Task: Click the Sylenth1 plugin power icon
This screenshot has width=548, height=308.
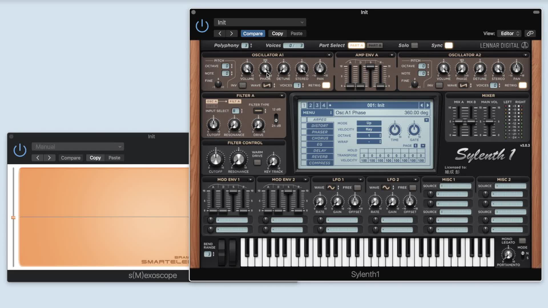Action: pos(202,26)
